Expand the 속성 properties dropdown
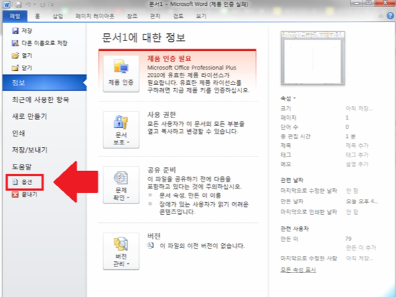Screen dimensions: 396x297 click(288, 98)
